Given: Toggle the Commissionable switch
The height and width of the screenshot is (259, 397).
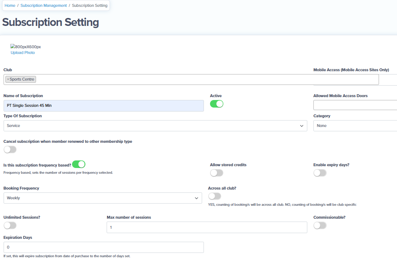Looking at the screenshot, I should pos(320,225).
